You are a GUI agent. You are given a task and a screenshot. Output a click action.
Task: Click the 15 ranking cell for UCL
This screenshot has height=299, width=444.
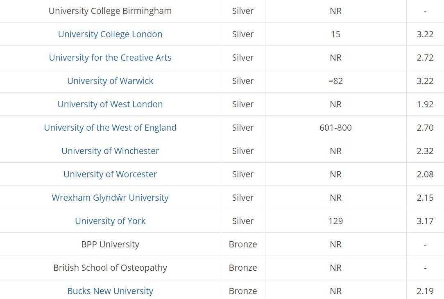point(335,34)
